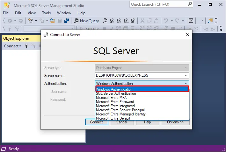Click the New Query toolbar button
Image resolution: width=226 pixels, height=152 pixels.
pyautogui.click(x=86, y=21)
